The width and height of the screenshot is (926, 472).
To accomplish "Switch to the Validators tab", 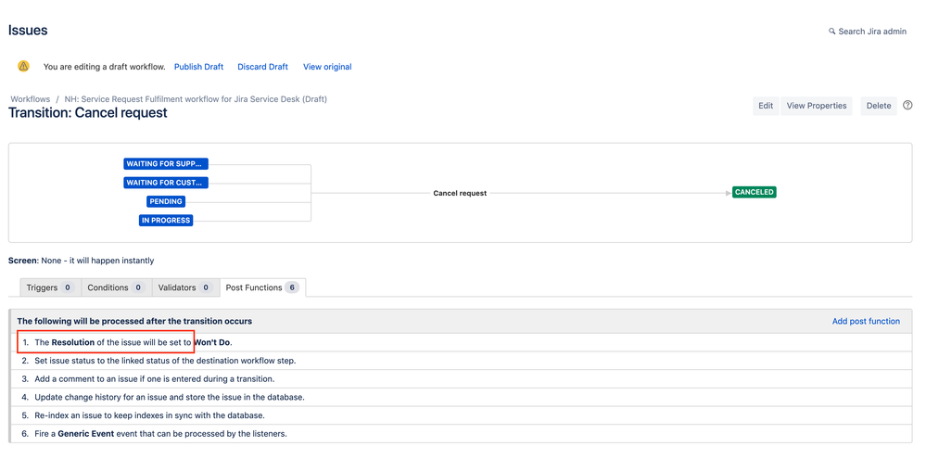I will coord(185,287).
